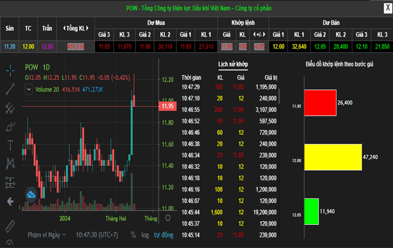Click the Dư Bán header
The height and width of the screenshot is (248, 393).
point(331,23)
